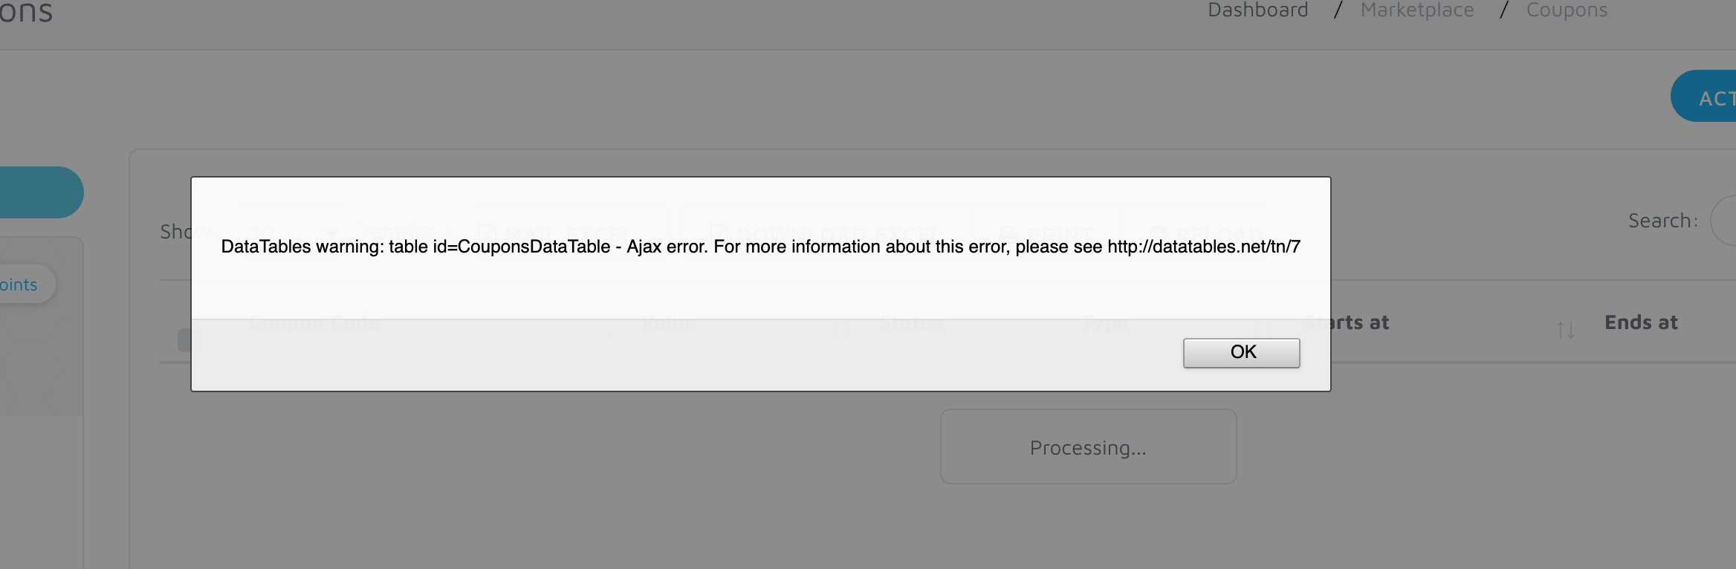This screenshot has height=569, width=1736.
Task: Click the sort arrows beside Starts at
Action: 1565,330
